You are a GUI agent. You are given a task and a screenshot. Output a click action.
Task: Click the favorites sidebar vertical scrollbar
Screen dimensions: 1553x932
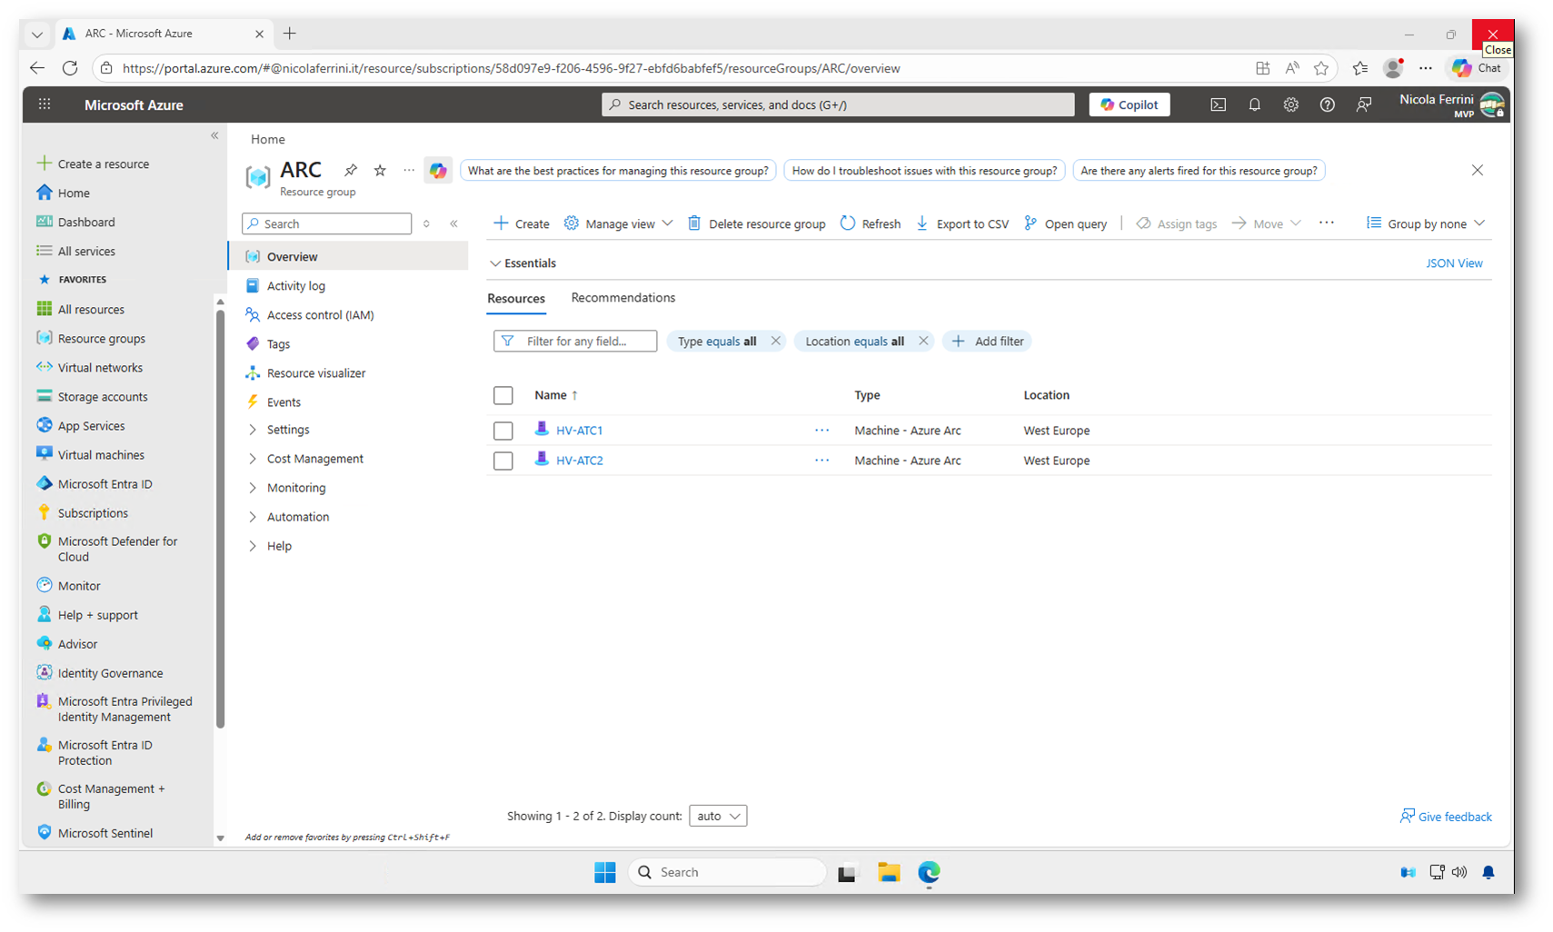coord(220,518)
